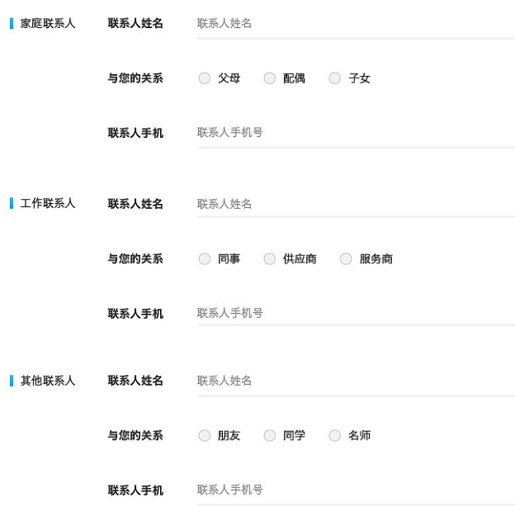Click the work contact name input field

(355, 204)
